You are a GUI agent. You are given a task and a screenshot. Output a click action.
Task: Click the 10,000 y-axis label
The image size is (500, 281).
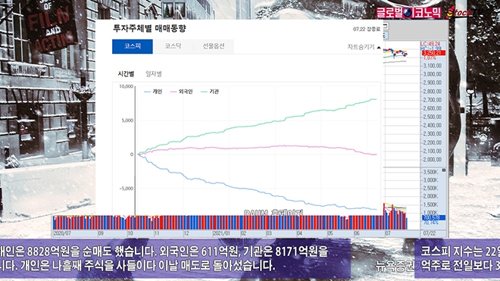tap(127, 86)
